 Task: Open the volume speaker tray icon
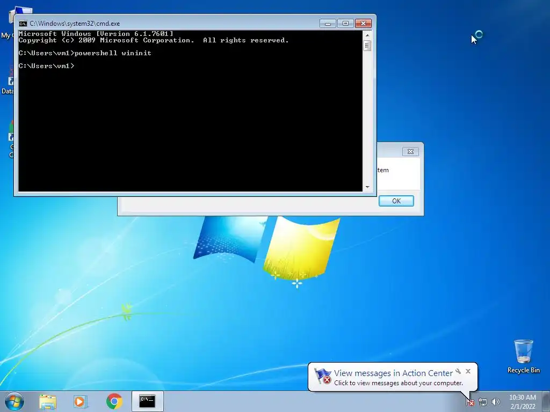pos(495,402)
